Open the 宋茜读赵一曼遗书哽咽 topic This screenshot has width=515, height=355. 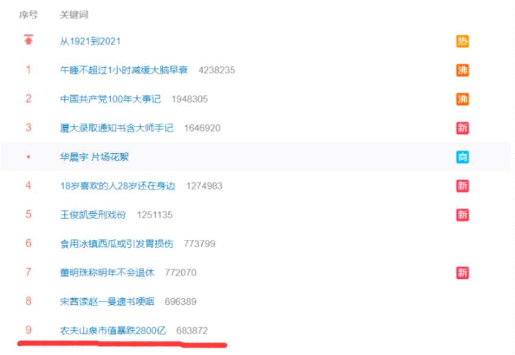coord(107,302)
